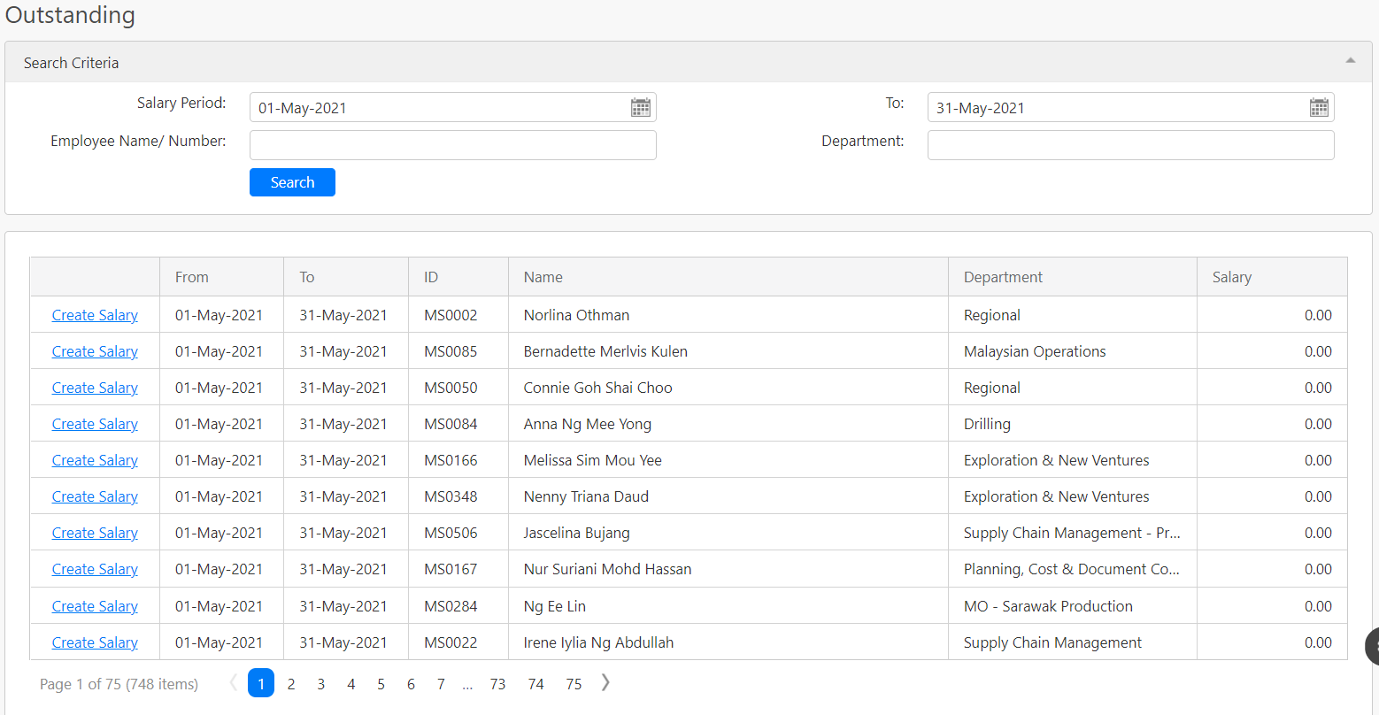Create Salary for Connie Goh Shai Choo
The image size is (1379, 715).
95,388
